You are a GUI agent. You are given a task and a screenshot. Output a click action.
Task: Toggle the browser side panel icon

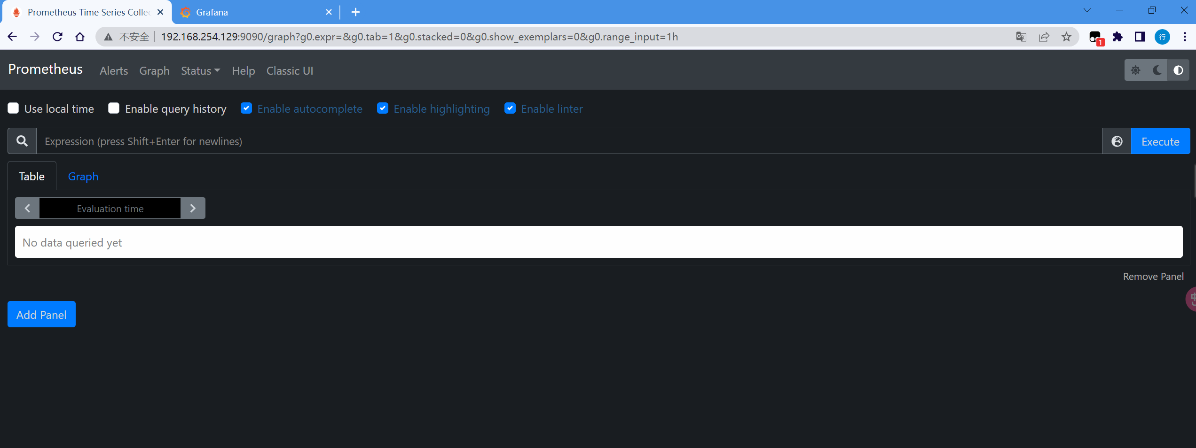point(1140,37)
